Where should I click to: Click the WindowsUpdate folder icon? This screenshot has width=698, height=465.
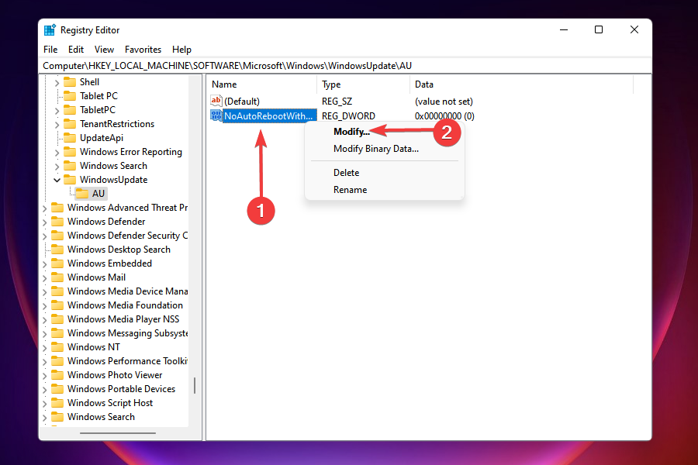click(70, 180)
